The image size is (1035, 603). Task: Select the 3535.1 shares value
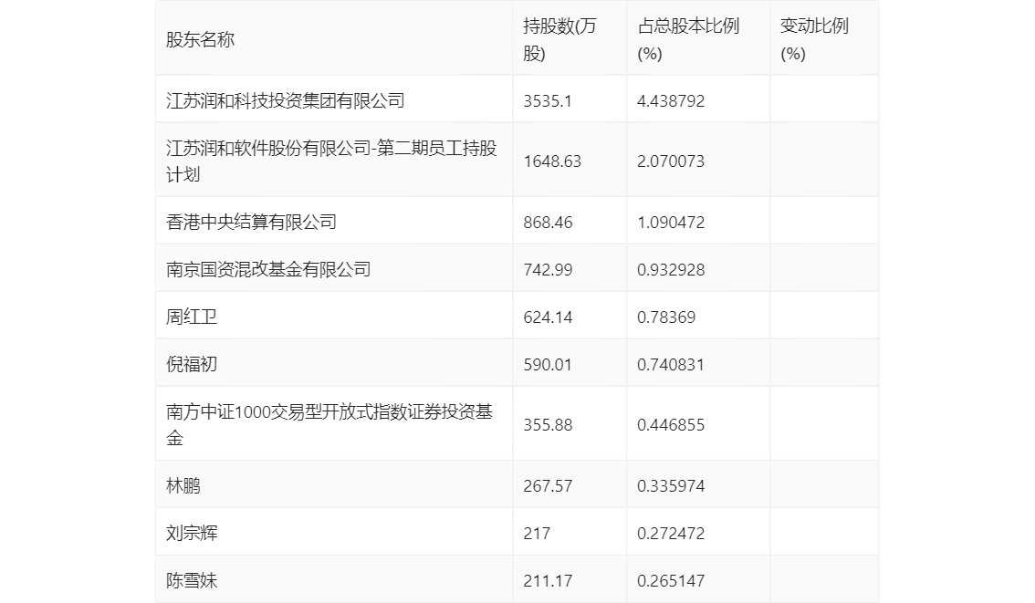pos(548,101)
